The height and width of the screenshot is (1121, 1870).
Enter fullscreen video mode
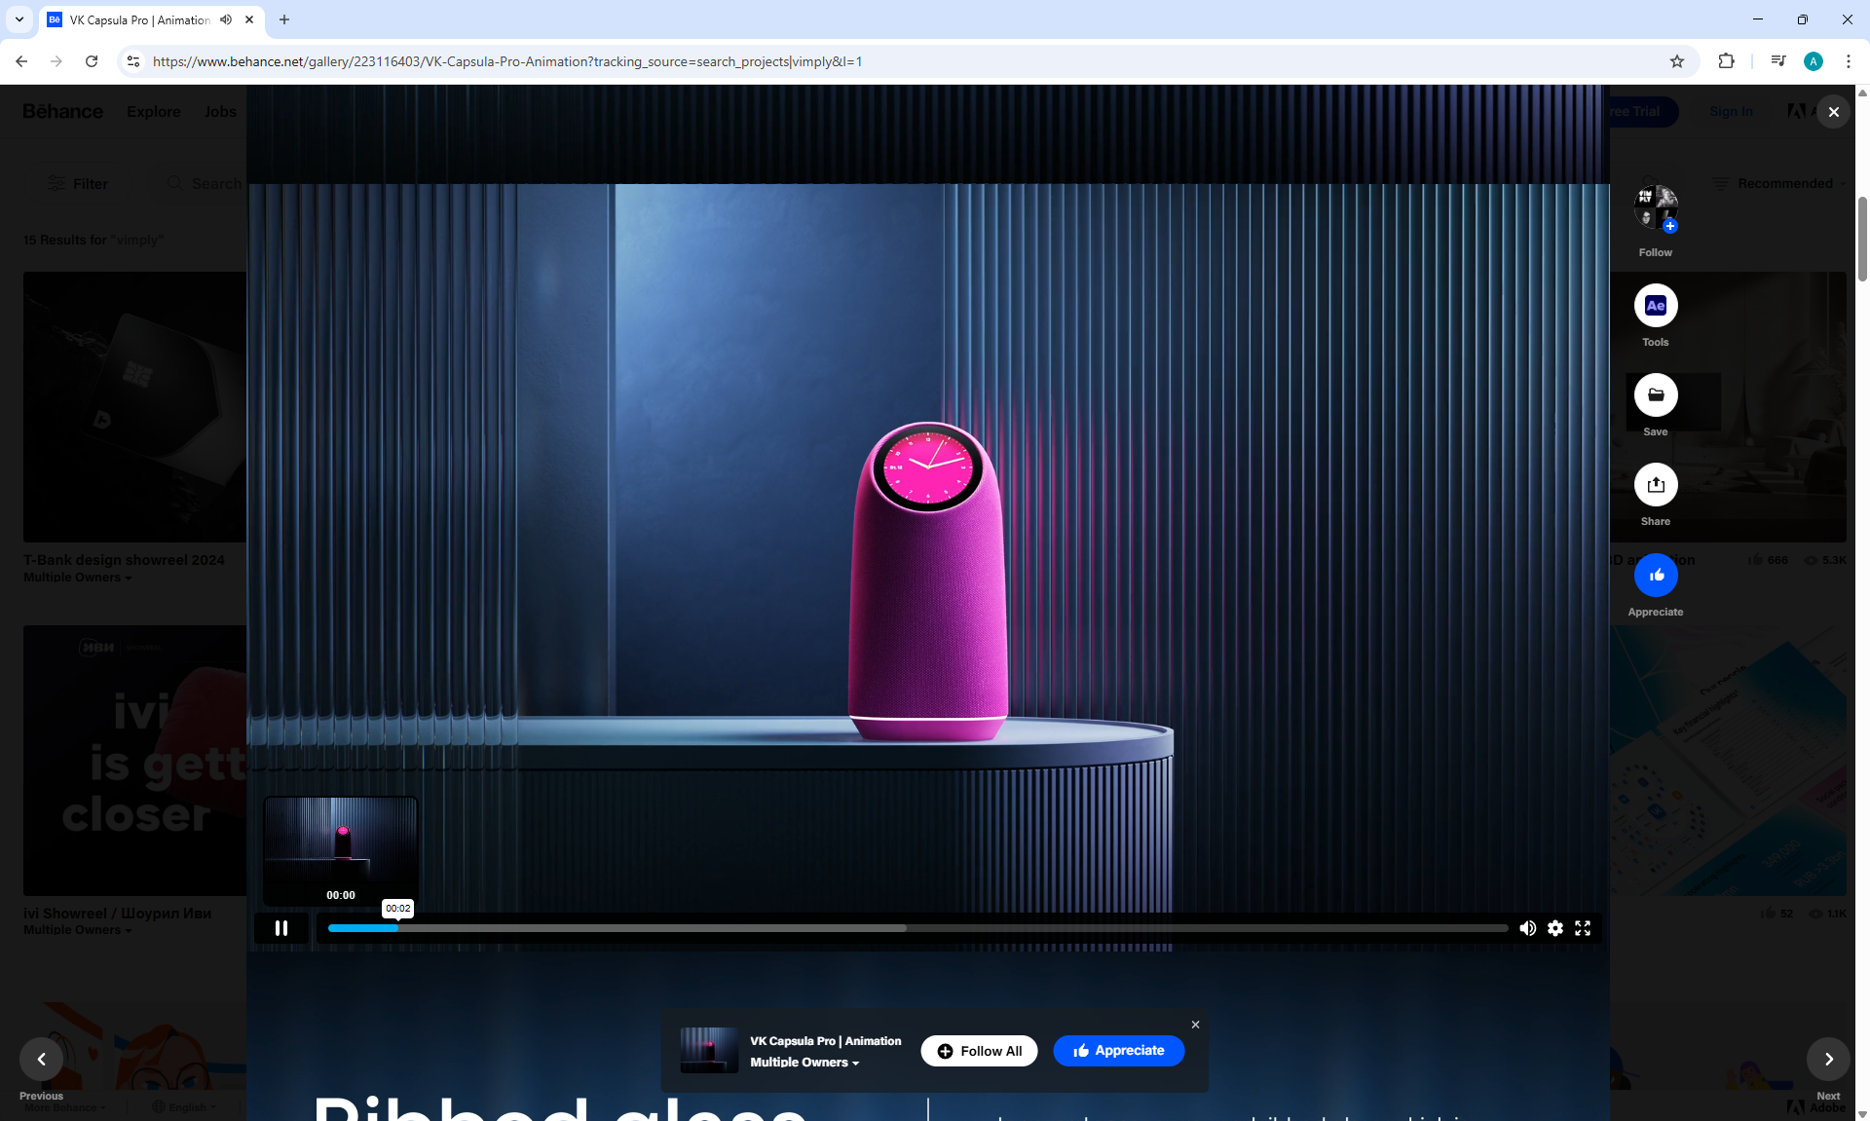pyautogui.click(x=1583, y=928)
